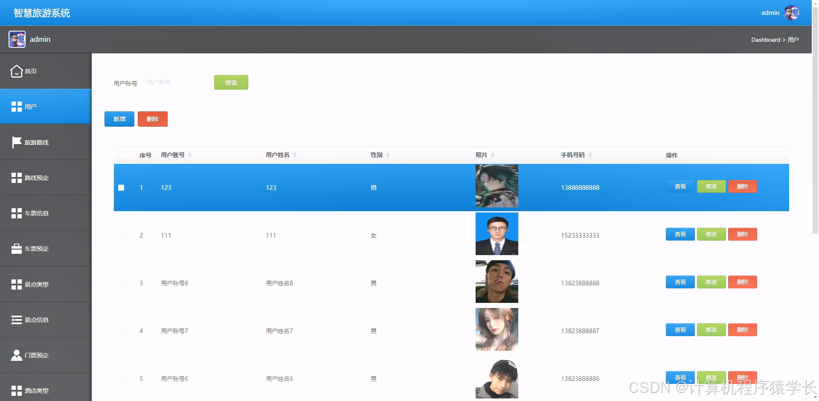
Task: Click admin username in top bar
Action: (x=770, y=13)
